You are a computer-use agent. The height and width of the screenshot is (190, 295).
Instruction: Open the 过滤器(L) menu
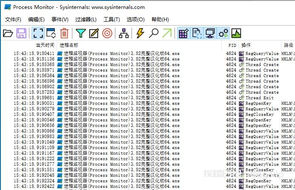click(x=86, y=20)
